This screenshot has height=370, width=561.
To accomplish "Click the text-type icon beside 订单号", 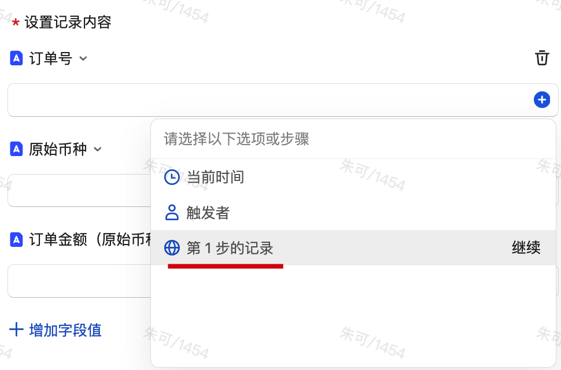I will pyautogui.click(x=16, y=58).
